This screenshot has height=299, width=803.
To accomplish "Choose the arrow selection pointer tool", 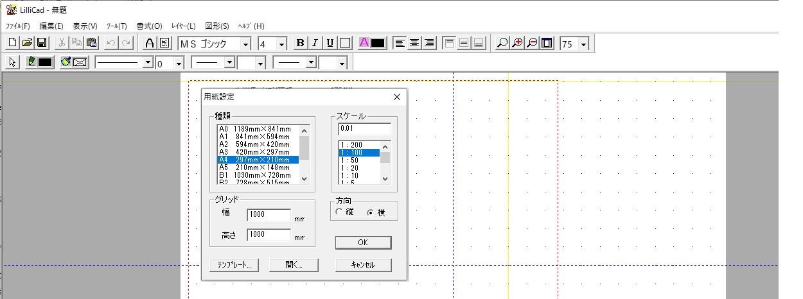I will 13,62.
